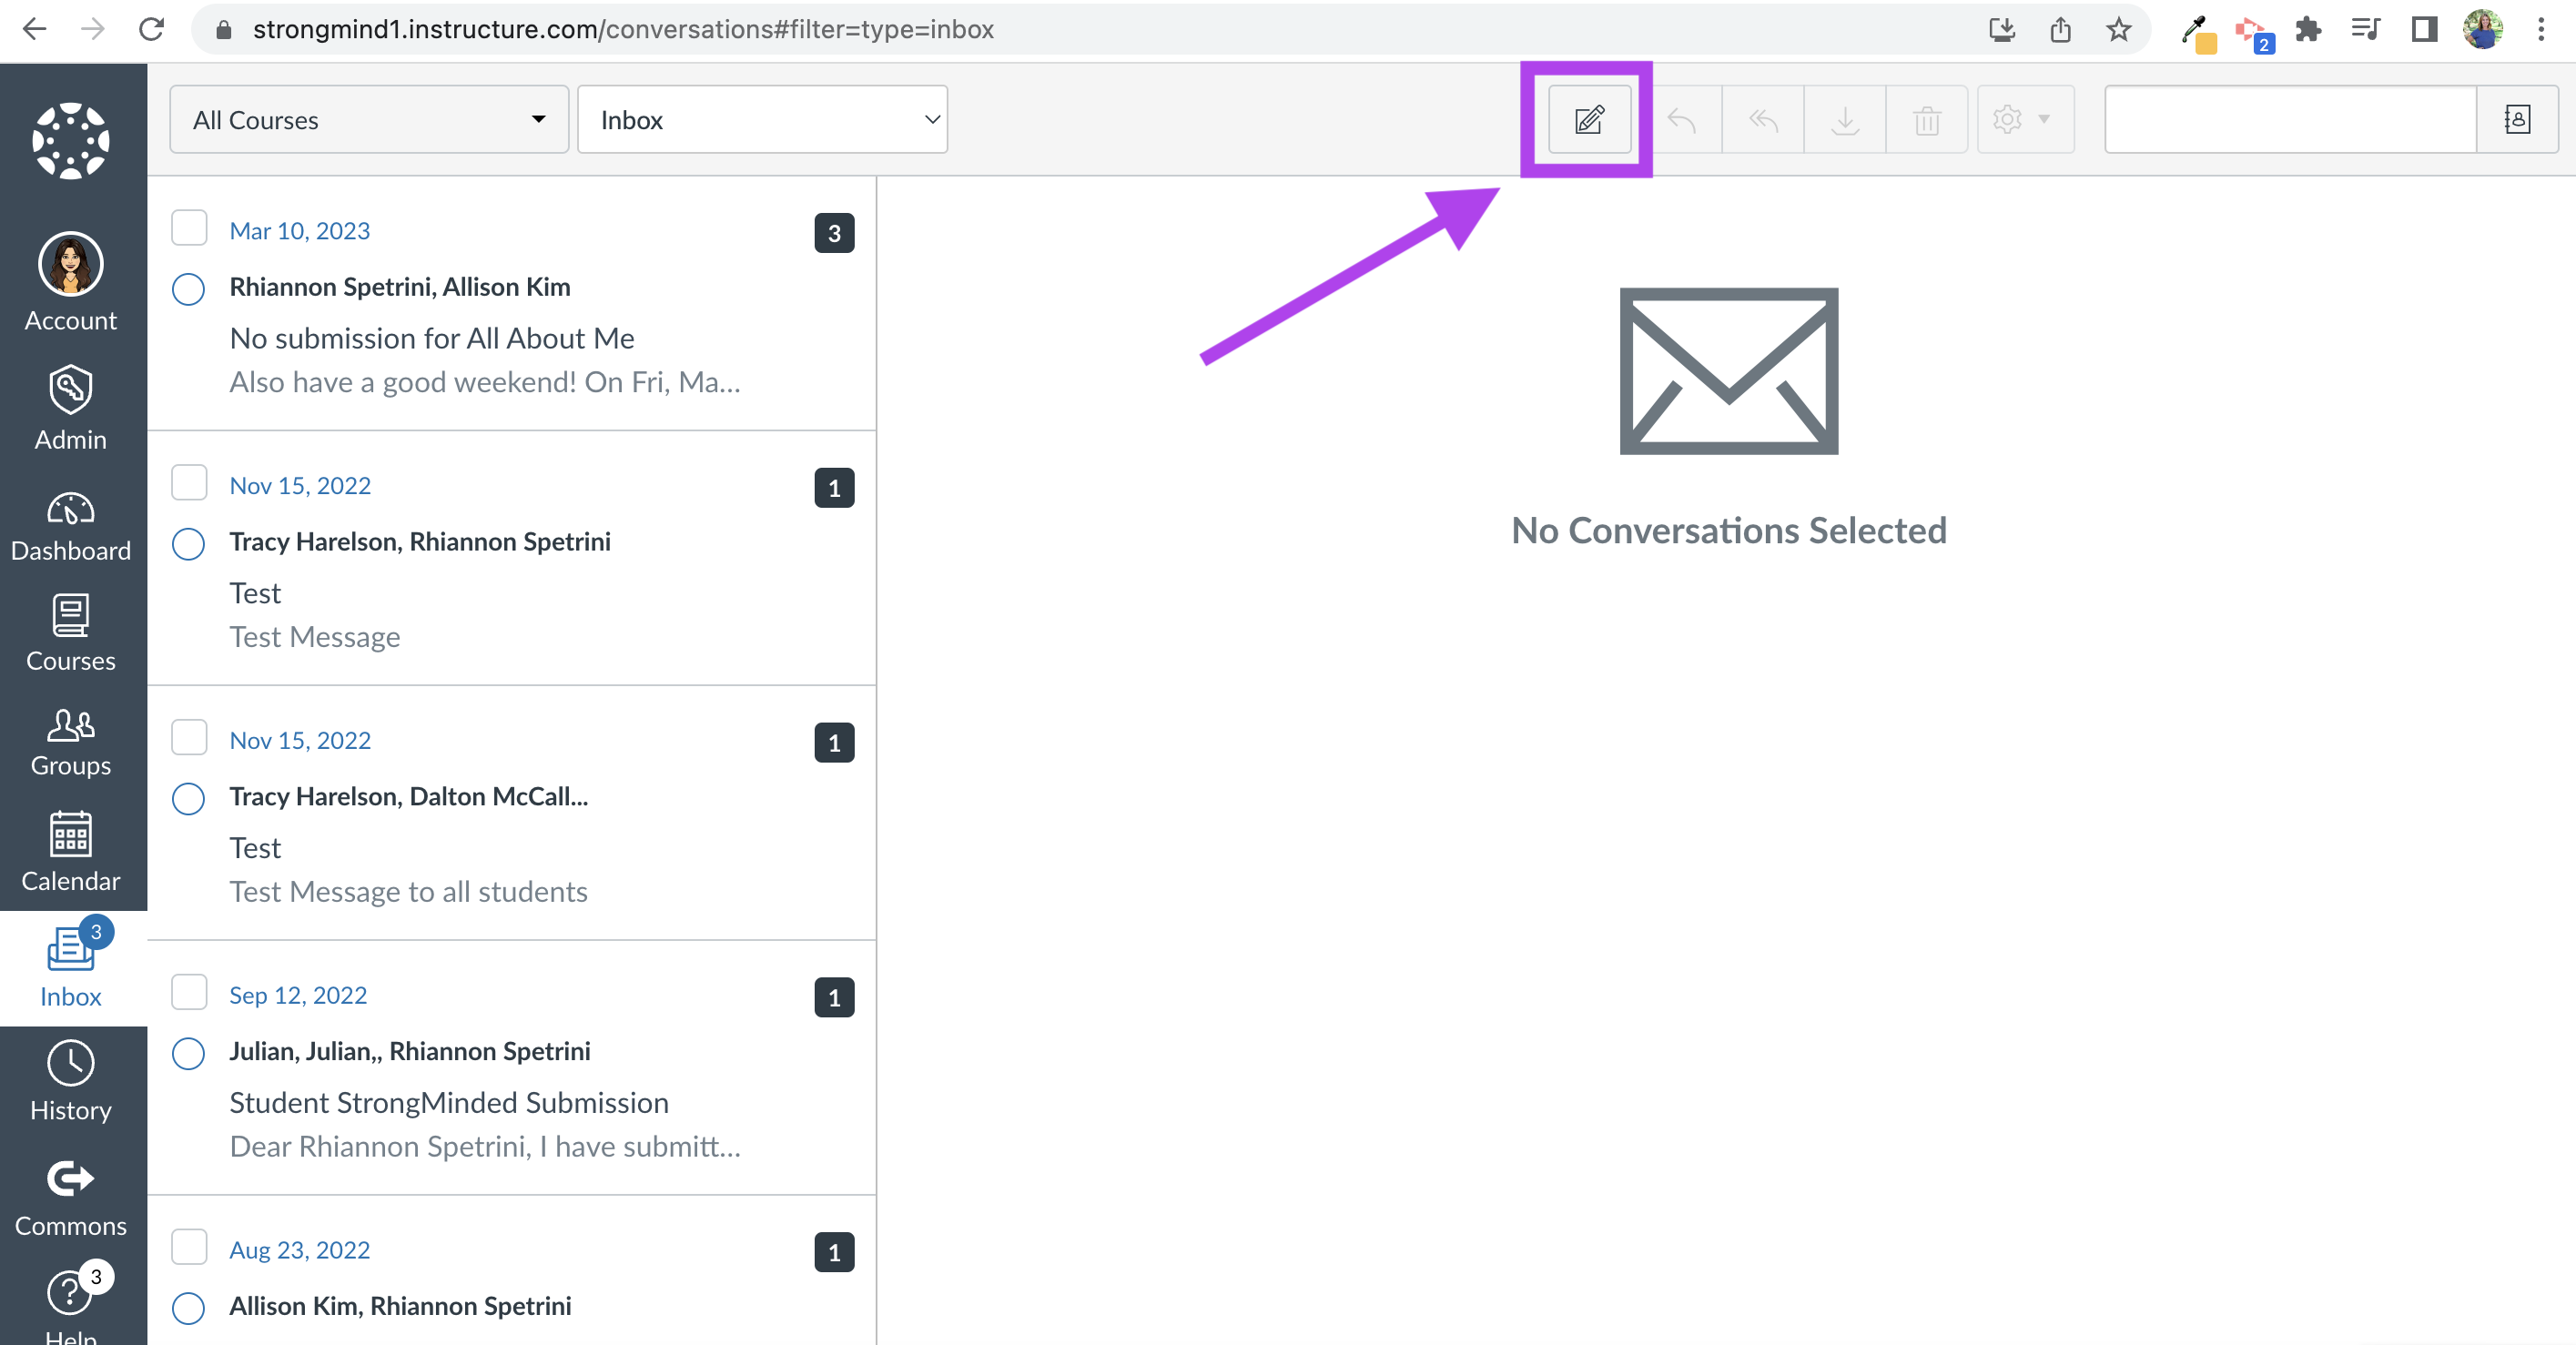Select the Courses menu item
Viewport: 2576px width, 1345px height.
point(70,633)
